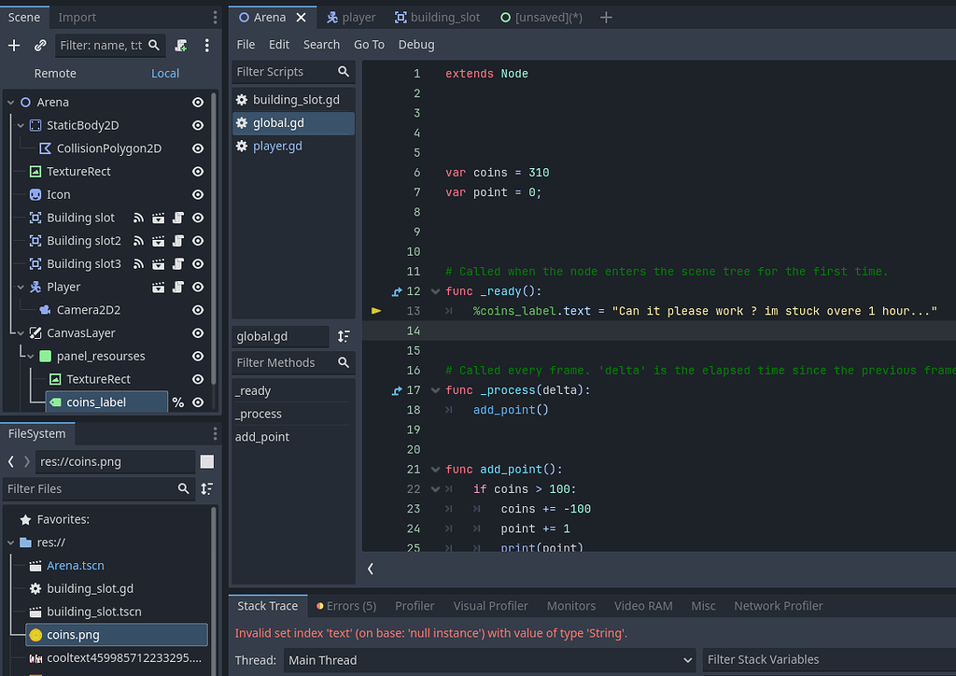The width and height of the screenshot is (956, 676).
Task: View groups icon on Building slot2
Action: [158, 241]
